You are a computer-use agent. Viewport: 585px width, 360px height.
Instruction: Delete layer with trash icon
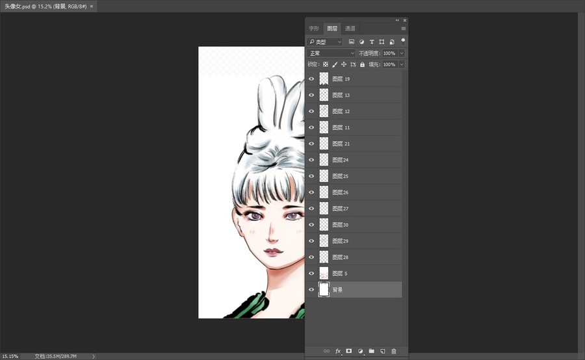394,351
